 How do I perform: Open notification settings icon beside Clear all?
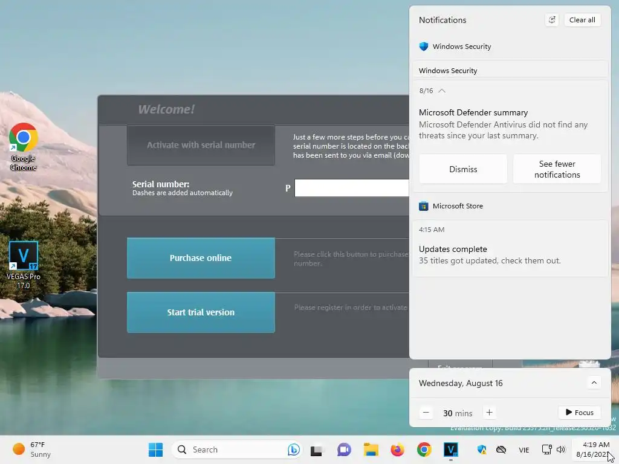tap(552, 20)
